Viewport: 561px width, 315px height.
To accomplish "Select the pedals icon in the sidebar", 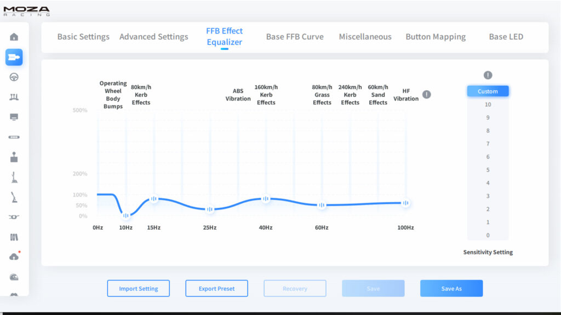I will (x=14, y=97).
